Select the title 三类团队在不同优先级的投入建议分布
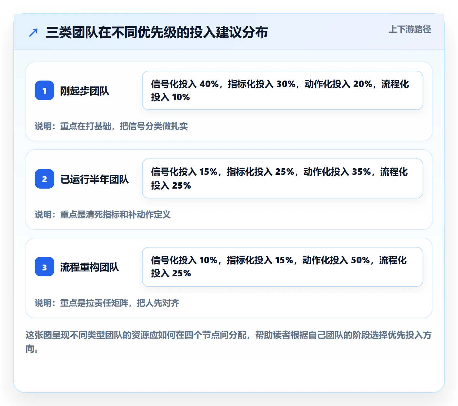458x406 pixels. [157, 32]
